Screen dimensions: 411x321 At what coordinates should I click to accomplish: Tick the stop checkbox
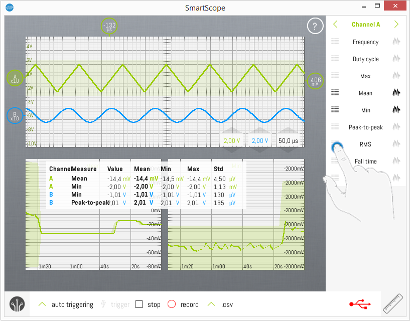point(140,304)
